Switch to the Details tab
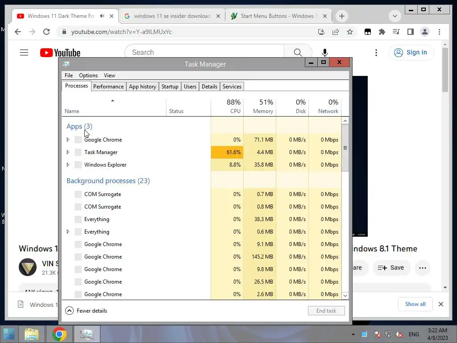The height and width of the screenshot is (343, 457). 210,87
